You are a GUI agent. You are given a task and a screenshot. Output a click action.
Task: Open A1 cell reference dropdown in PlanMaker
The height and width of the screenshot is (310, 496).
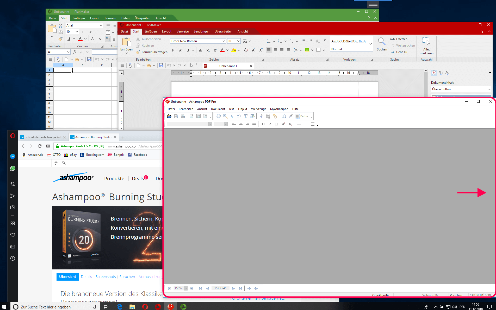[68, 52]
